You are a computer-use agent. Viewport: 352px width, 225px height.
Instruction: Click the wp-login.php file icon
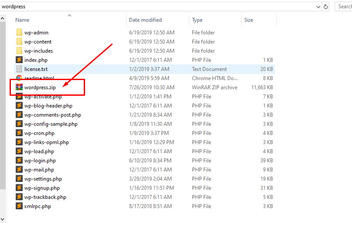[x=19, y=160]
